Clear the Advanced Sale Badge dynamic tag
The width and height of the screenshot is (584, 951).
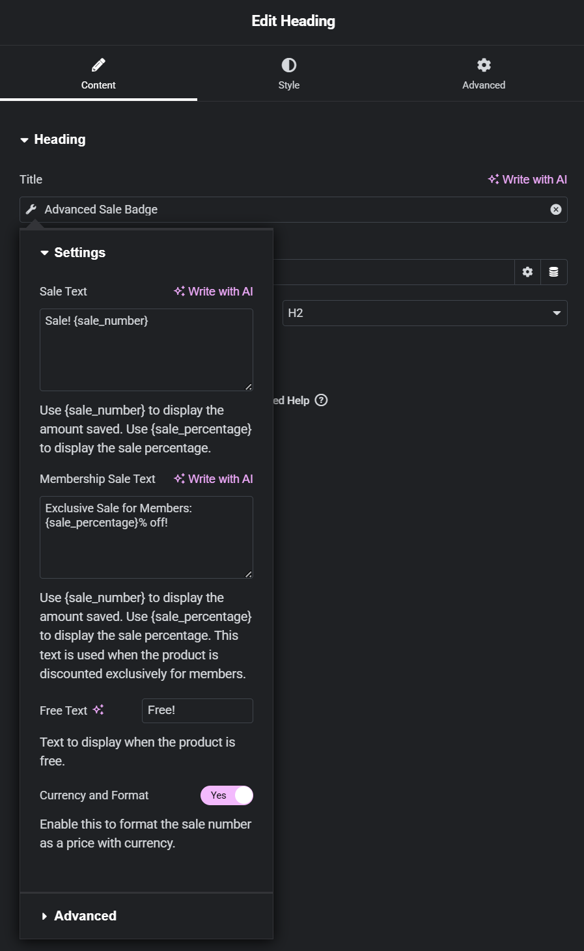556,210
